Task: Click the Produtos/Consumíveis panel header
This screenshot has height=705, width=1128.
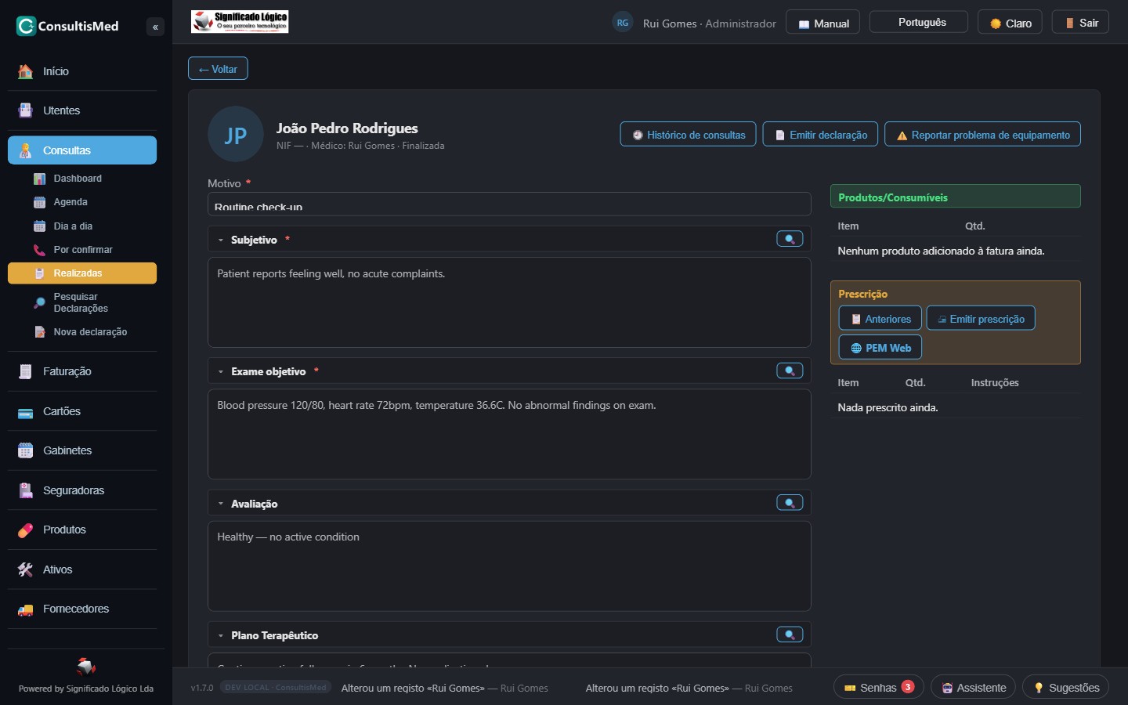Action: coord(956,197)
